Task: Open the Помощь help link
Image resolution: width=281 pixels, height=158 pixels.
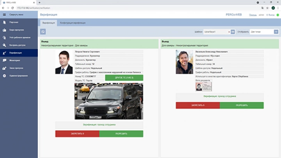Action: (253, 15)
